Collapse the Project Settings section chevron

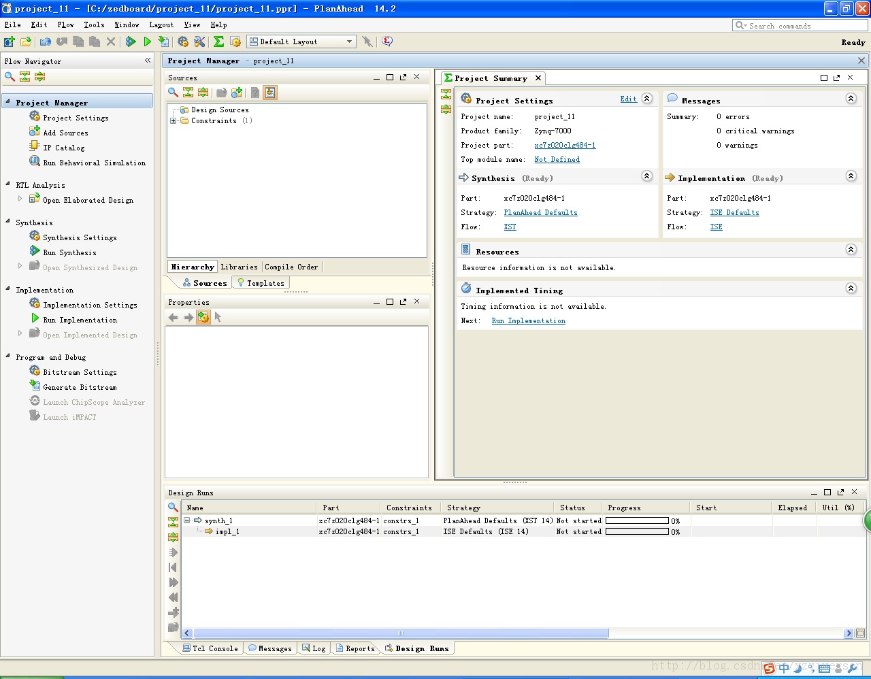(646, 99)
